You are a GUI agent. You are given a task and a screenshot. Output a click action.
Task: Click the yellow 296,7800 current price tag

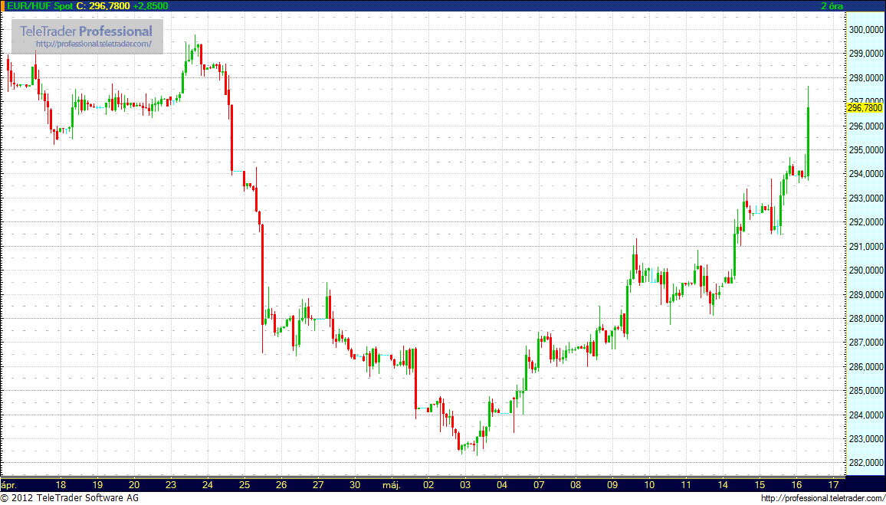click(x=865, y=107)
